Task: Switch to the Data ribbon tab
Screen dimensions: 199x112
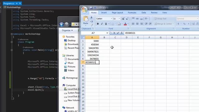Action: (144, 12)
